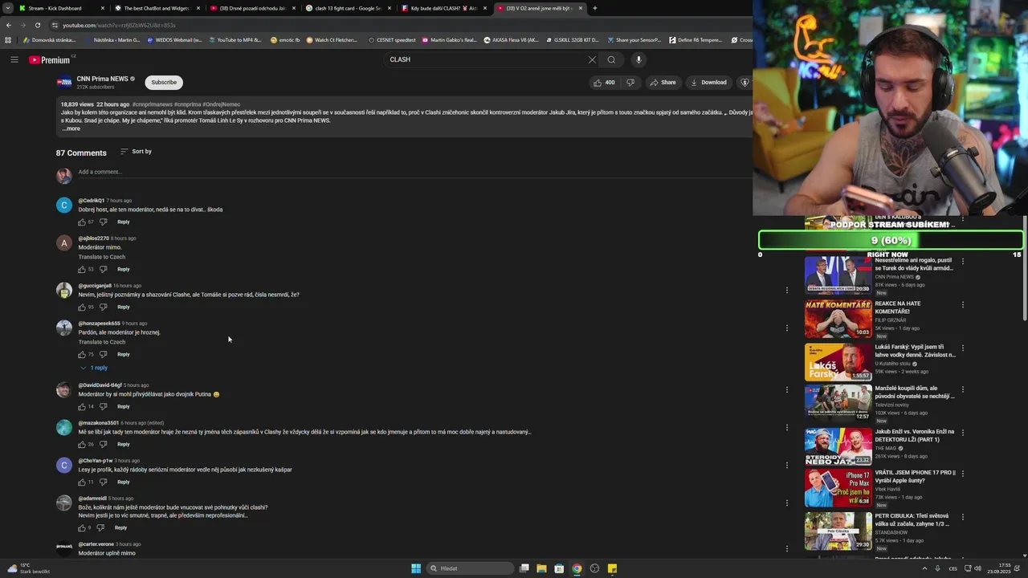Open the WEDOS Webmail bookmark
Image resolution: width=1028 pixels, height=578 pixels.
(175, 39)
